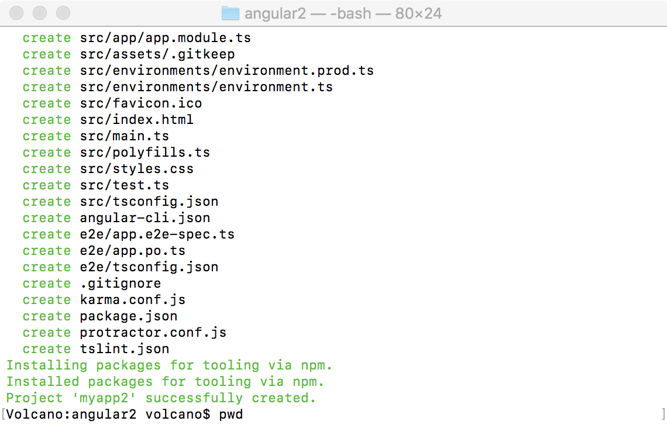Close the terminal window
The width and height of the screenshot is (667, 428).
tap(17, 13)
